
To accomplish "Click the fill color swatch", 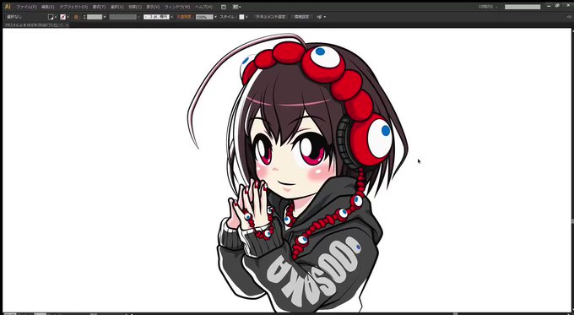I will (51, 17).
